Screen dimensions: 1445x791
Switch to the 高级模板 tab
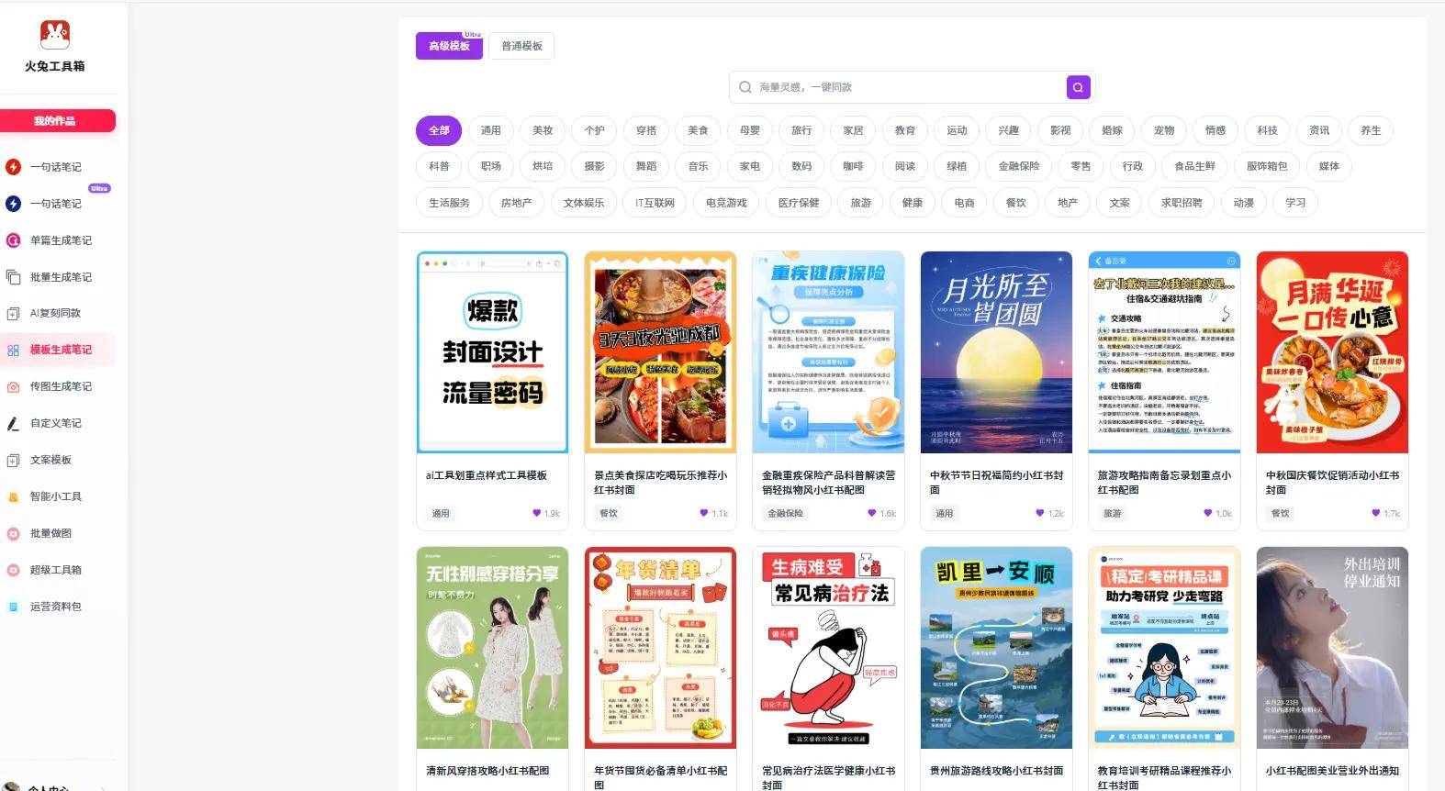pos(449,46)
